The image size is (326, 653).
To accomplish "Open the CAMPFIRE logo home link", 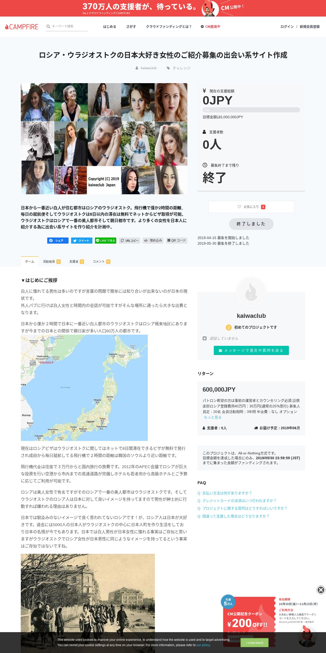I will 22,27.
